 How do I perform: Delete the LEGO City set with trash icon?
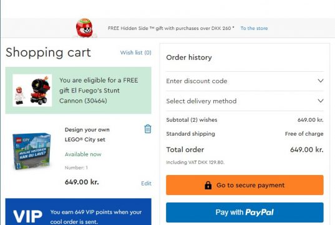(x=148, y=129)
